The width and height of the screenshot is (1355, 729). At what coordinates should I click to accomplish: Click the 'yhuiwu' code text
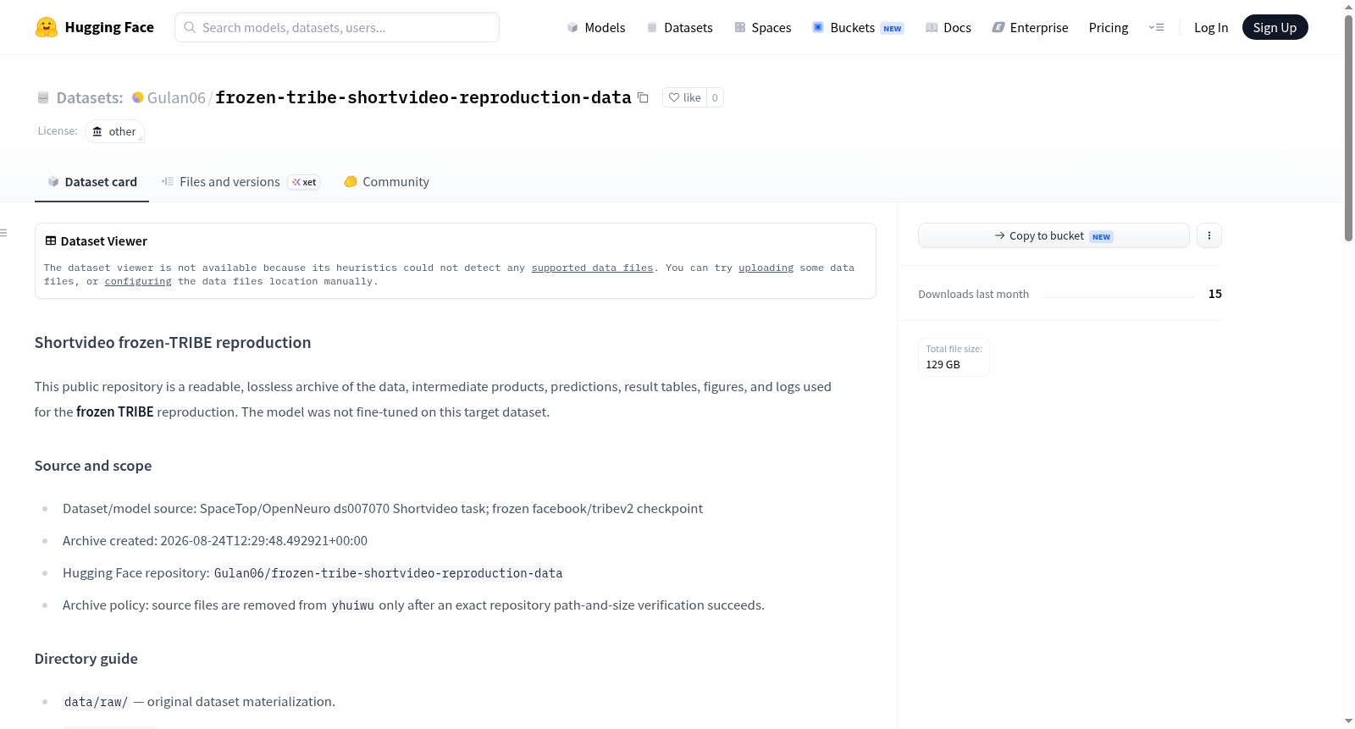click(x=352, y=605)
